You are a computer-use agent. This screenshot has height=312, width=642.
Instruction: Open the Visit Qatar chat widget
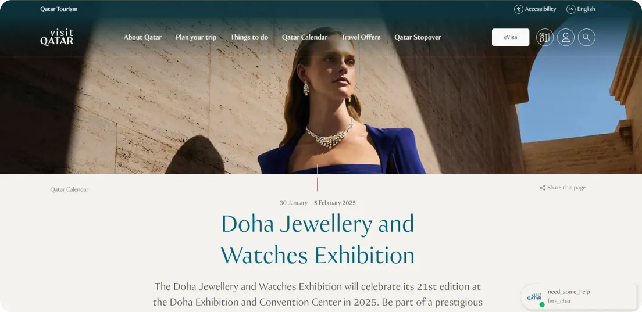tap(578, 296)
